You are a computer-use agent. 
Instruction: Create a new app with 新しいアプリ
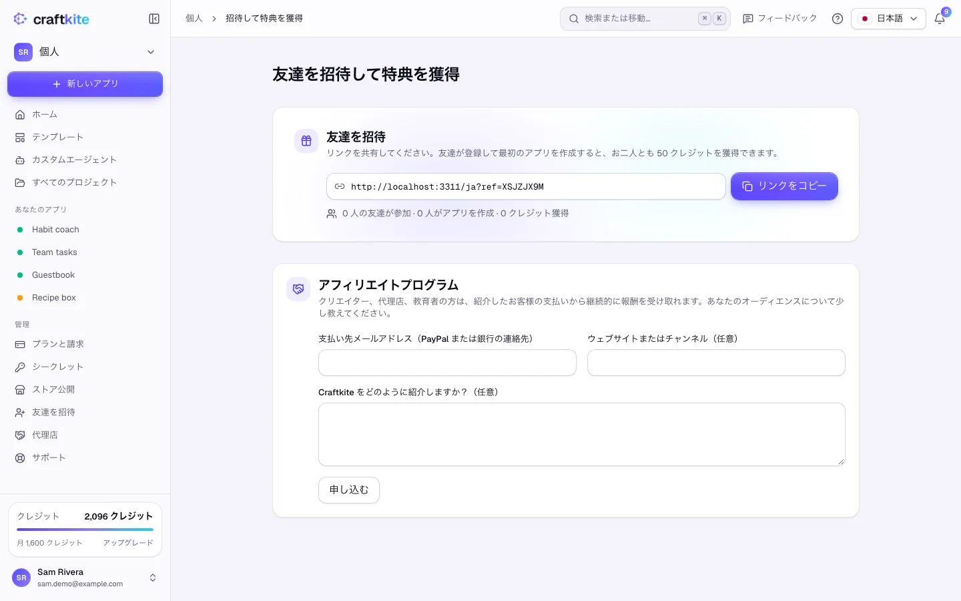(85, 84)
